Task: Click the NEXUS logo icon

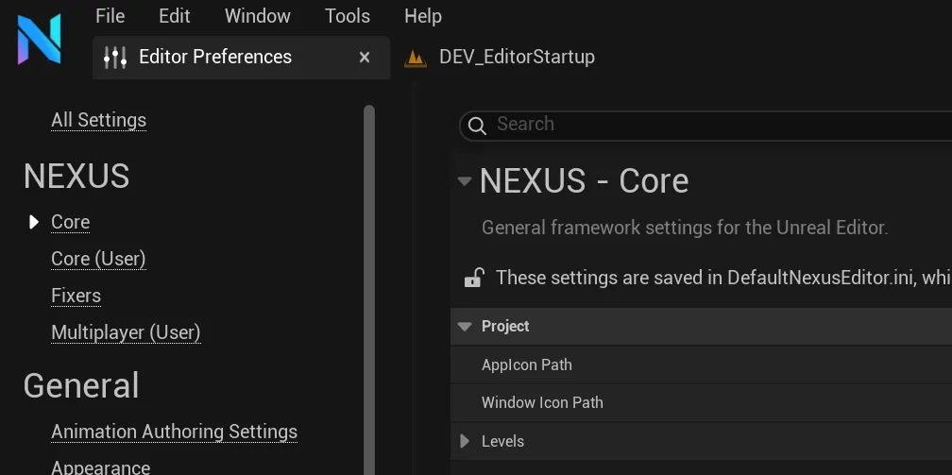Action: coord(40,40)
